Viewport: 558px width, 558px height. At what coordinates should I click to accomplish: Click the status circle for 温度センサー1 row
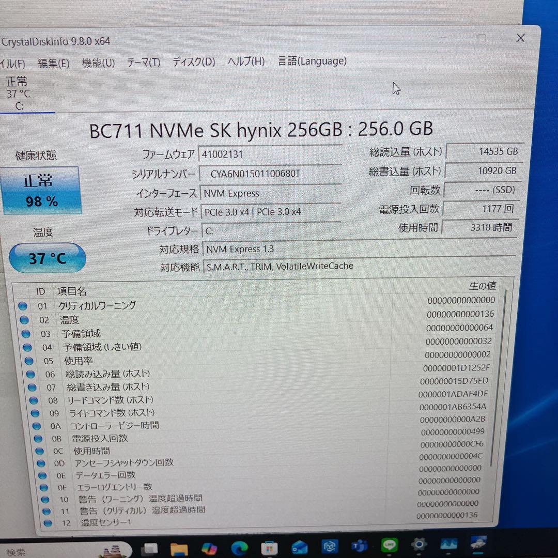(x=48, y=523)
